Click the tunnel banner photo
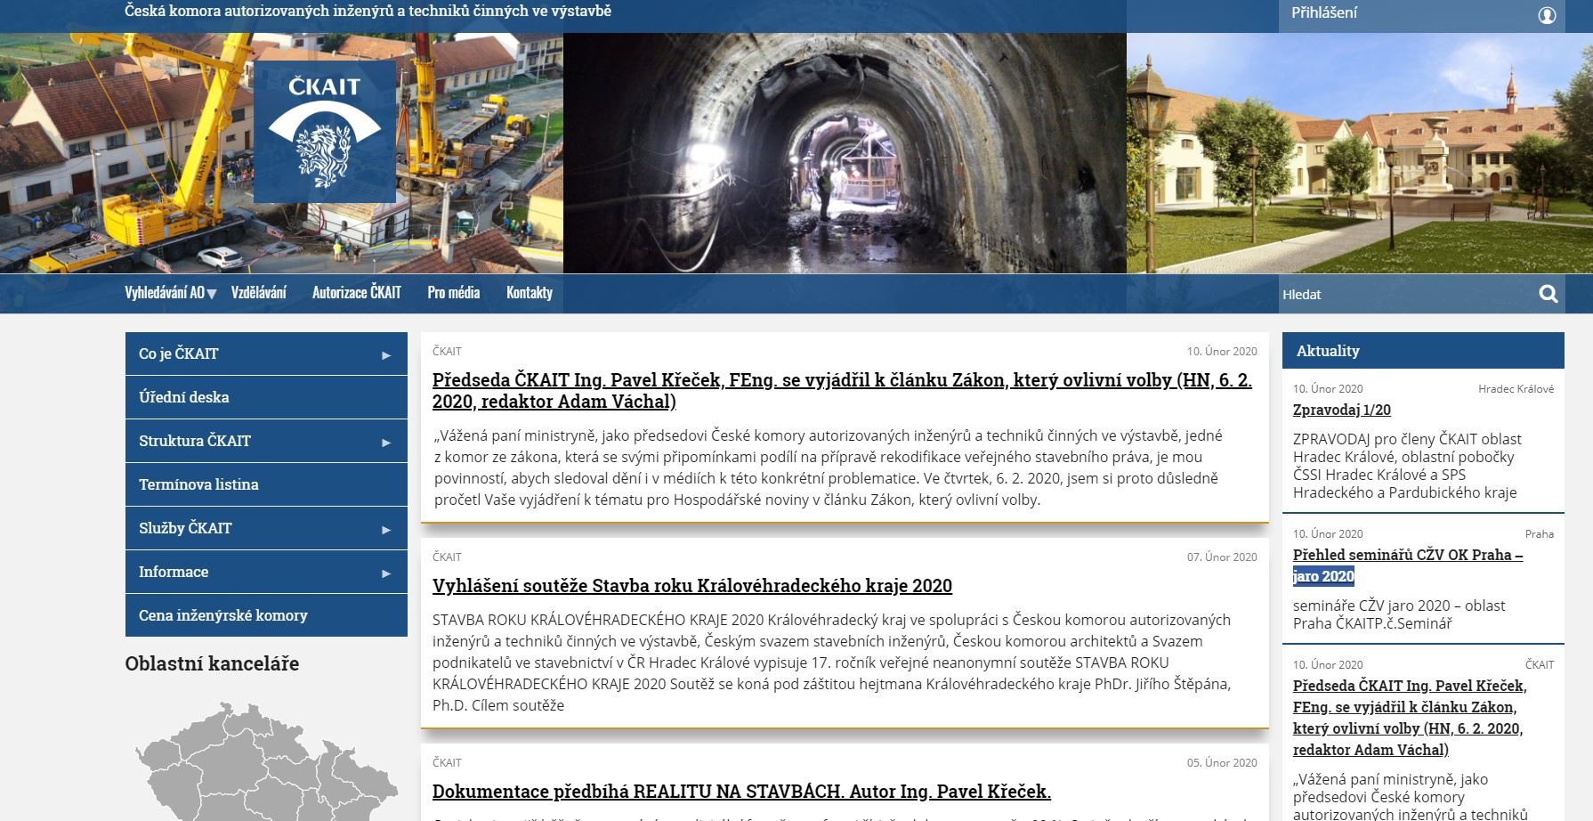The width and height of the screenshot is (1593, 821). tap(845, 153)
